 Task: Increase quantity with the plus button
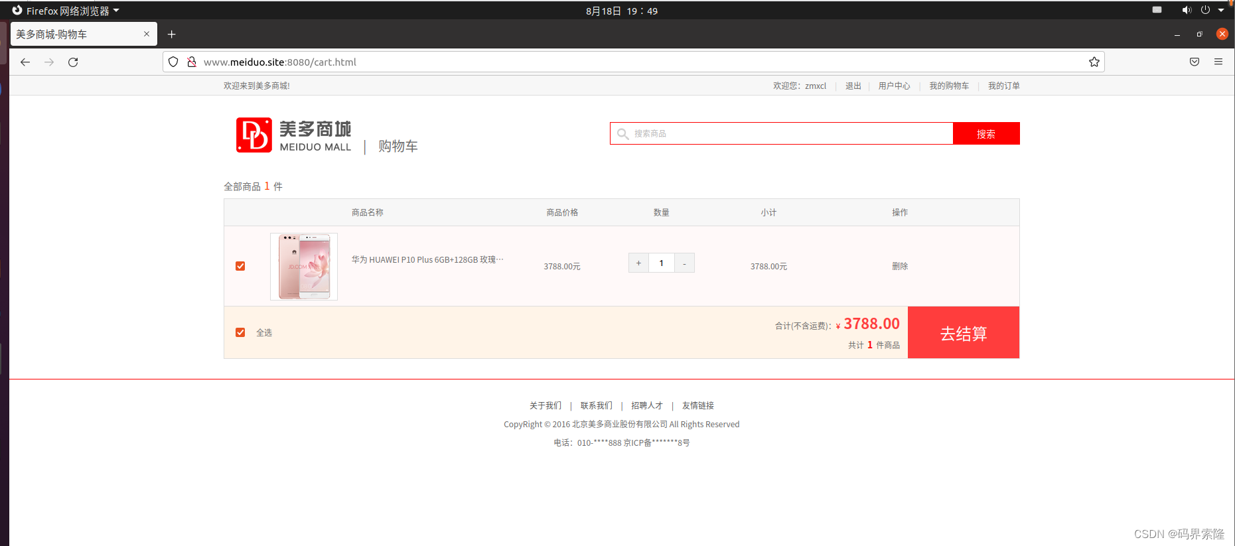point(638,263)
